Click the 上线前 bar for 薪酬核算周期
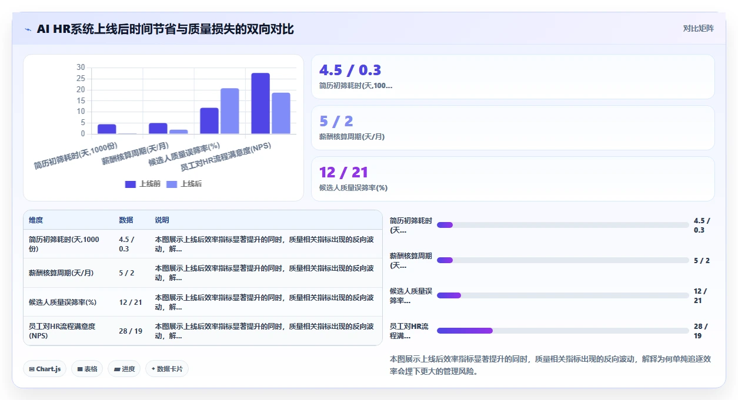This screenshot has height=400, width=738. tap(158, 129)
